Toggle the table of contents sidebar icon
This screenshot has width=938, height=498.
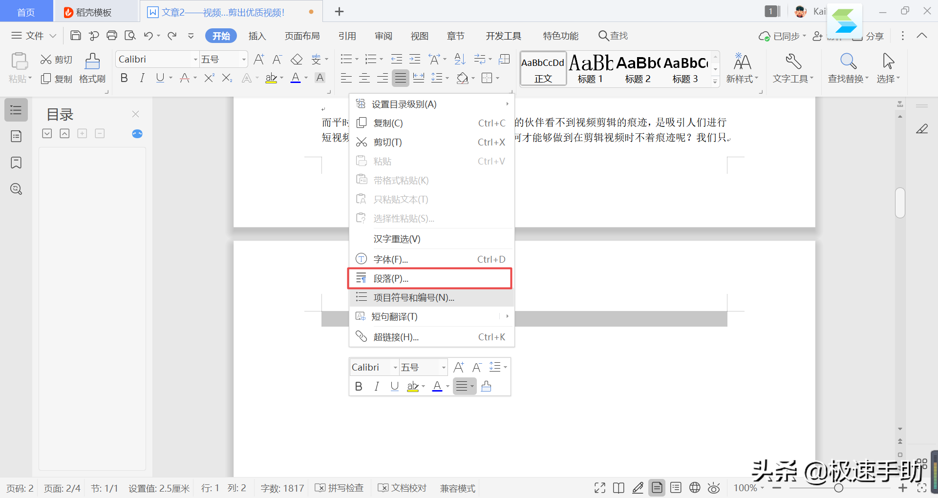click(16, 110)
